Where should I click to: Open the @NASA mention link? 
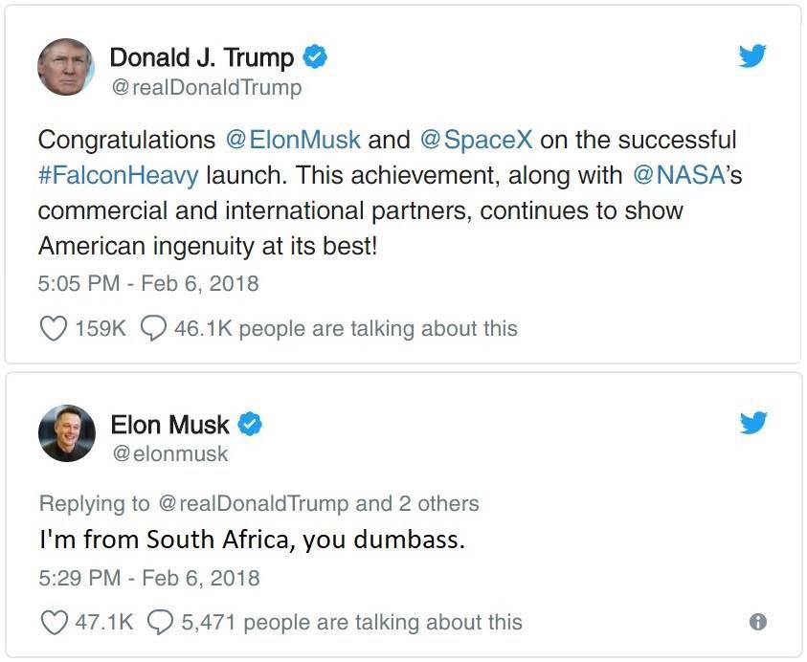coord(679,175)
